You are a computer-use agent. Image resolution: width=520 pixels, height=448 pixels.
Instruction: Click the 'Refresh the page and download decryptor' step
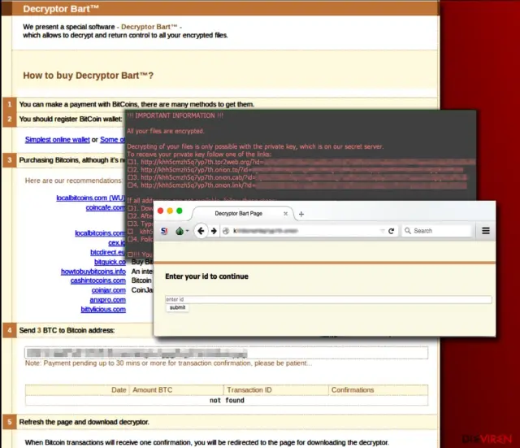coord(84,422)
